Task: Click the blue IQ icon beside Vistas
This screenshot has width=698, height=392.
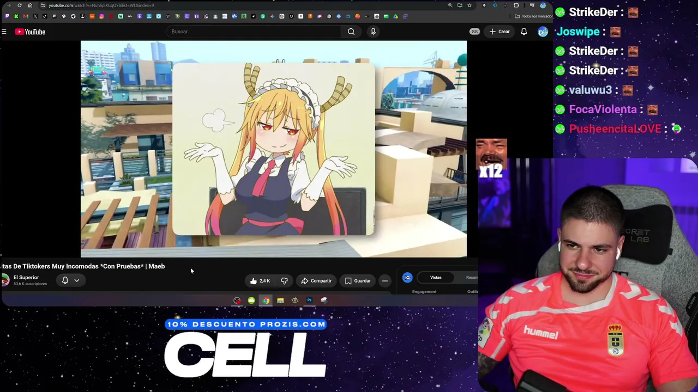Action: click(x=407, y=278)
